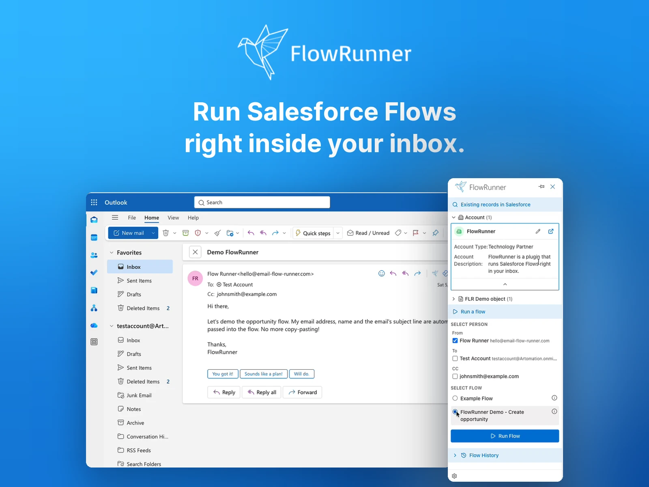Open FlowRunner account in Salesforce link icon
The width and height of the screenshot is (649, 487).
click(x=551, y=231)
